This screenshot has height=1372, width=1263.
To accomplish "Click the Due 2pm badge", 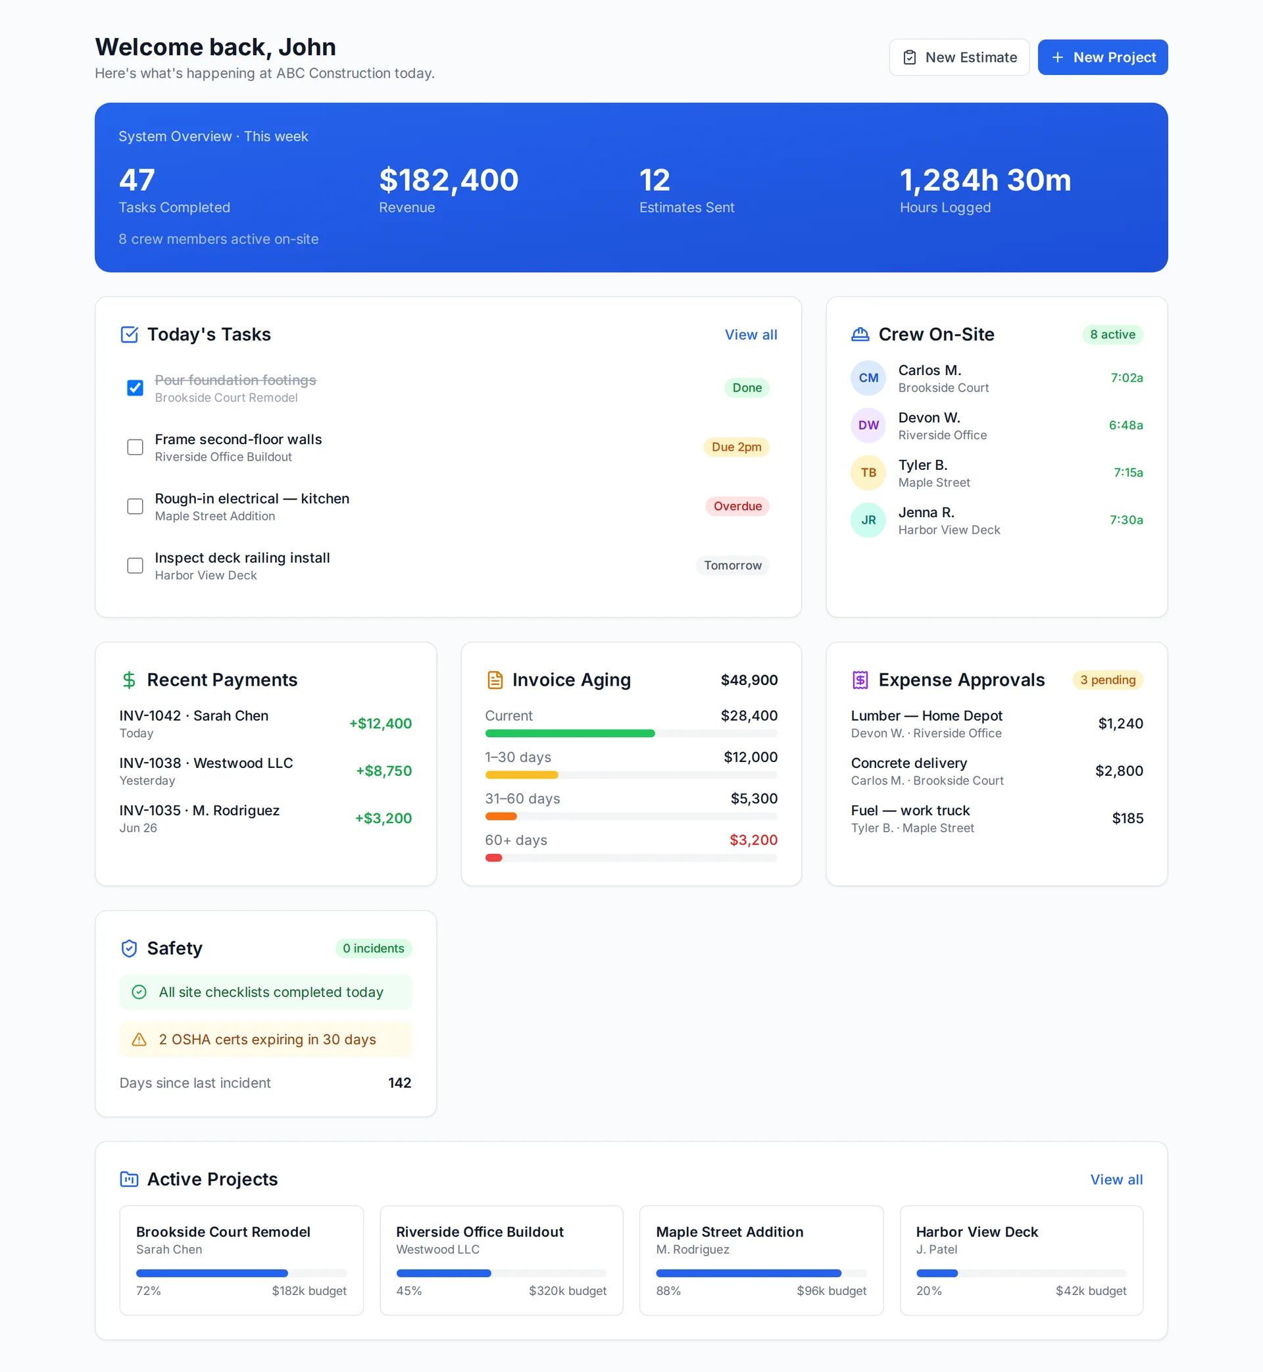I will (x=736, y=447).
